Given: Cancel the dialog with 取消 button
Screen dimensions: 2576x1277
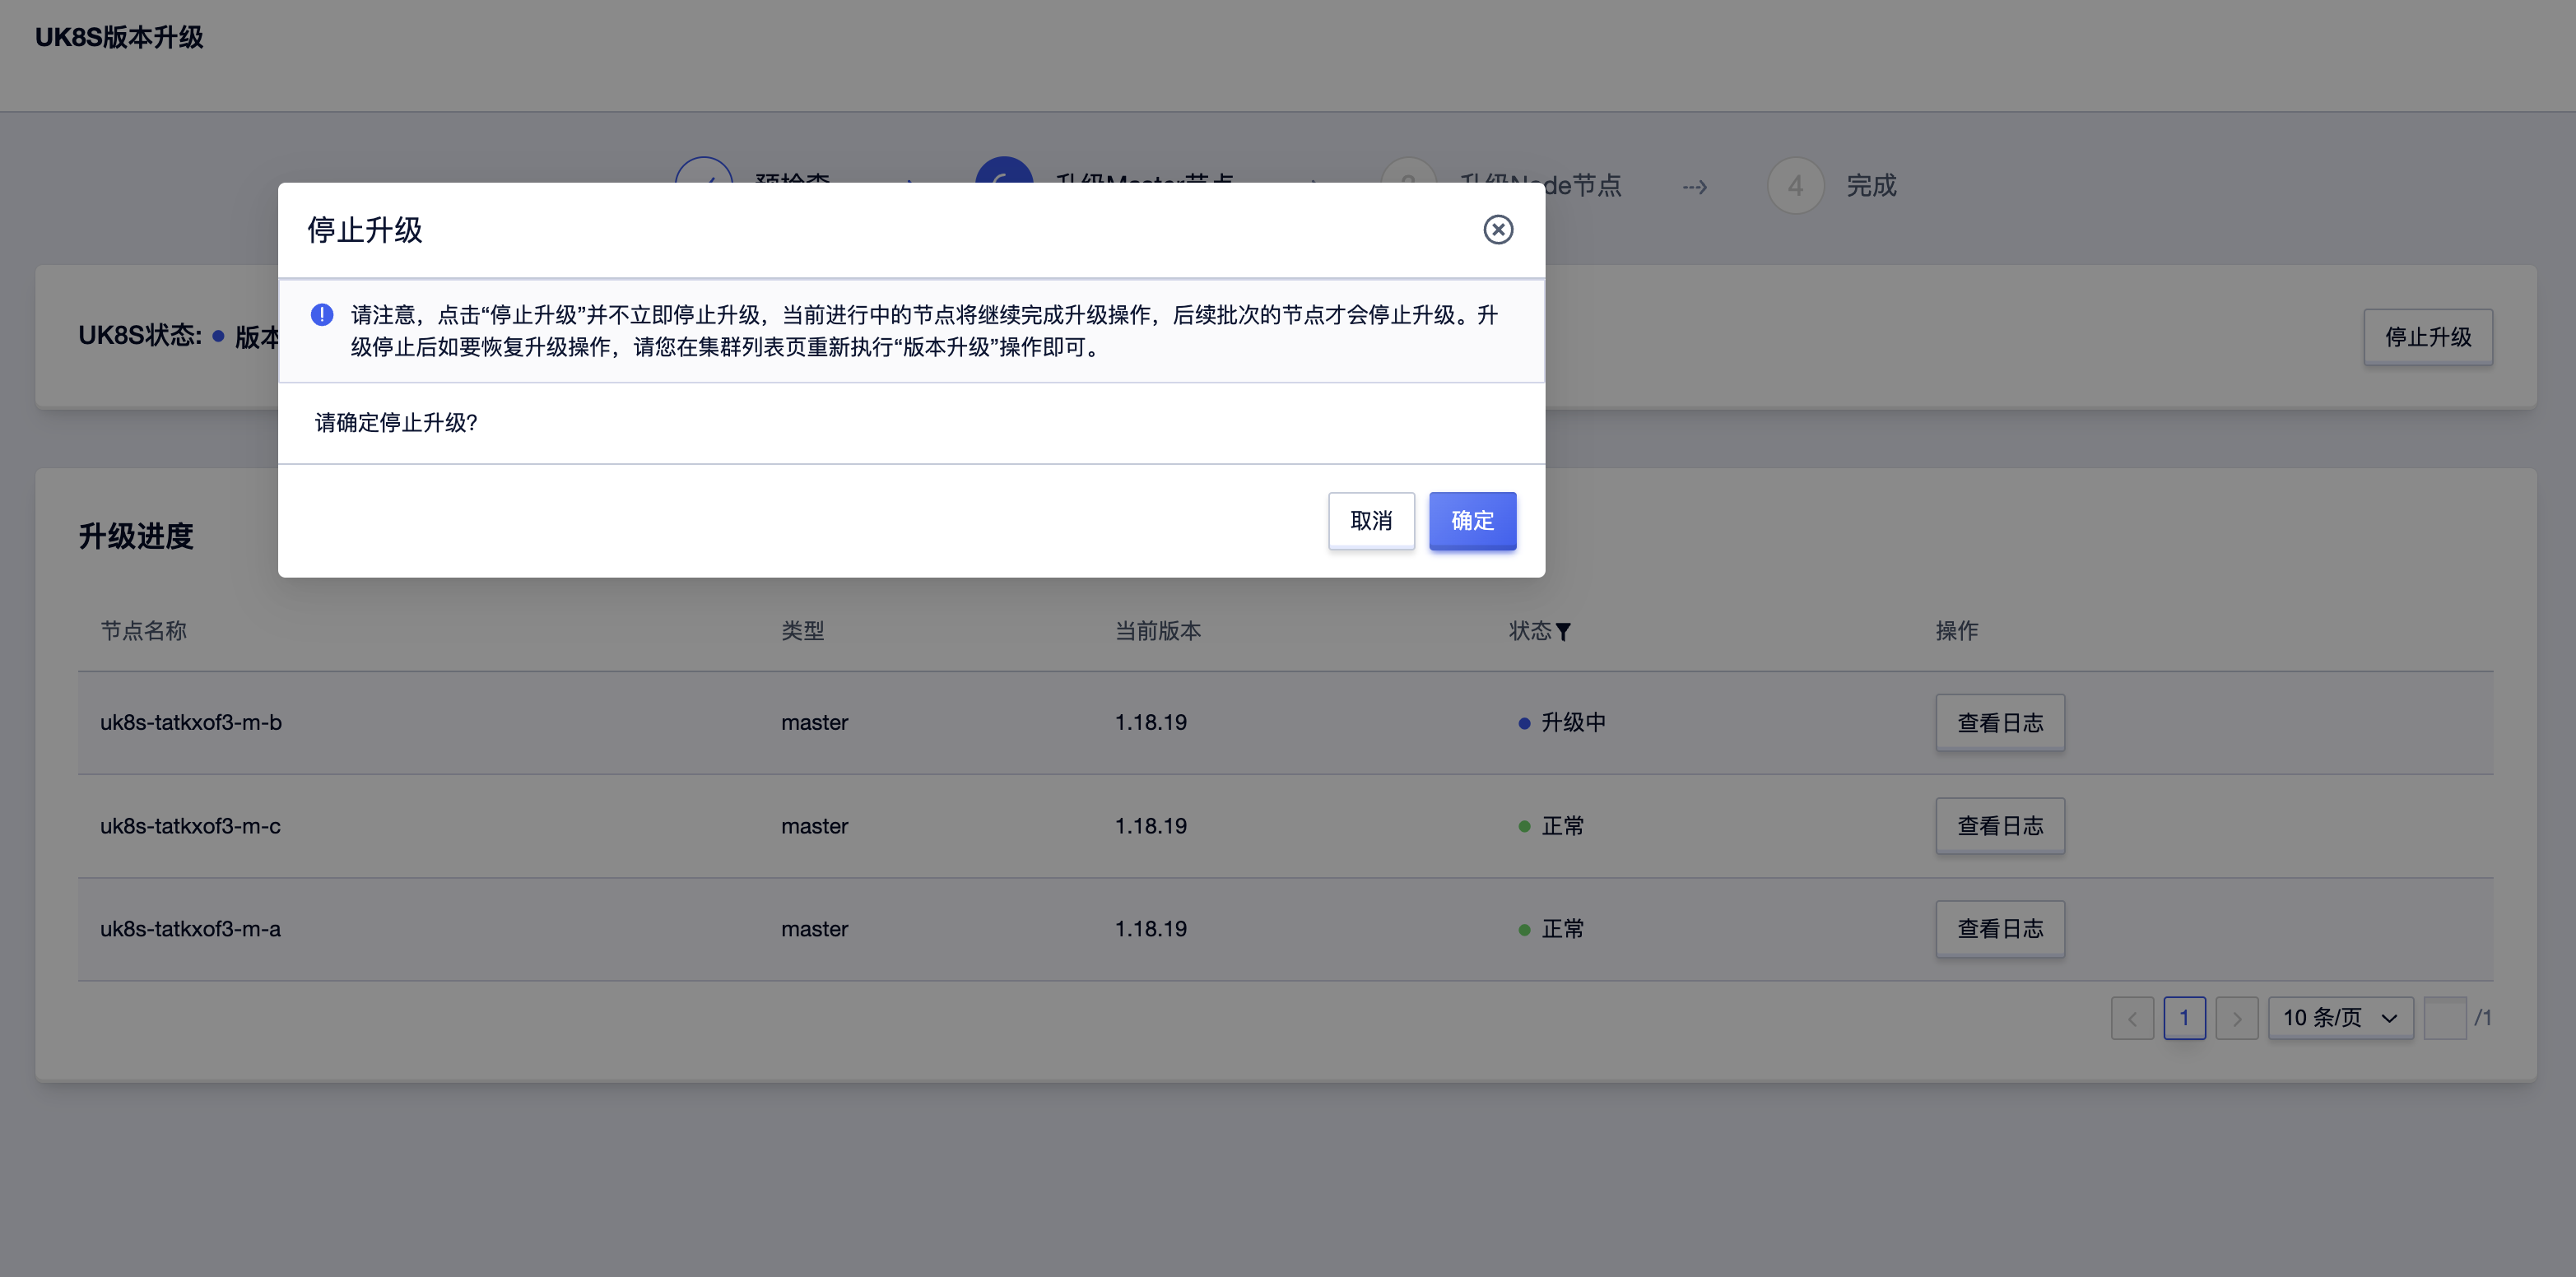Looking at the screenshot, I should point(1370,521).
